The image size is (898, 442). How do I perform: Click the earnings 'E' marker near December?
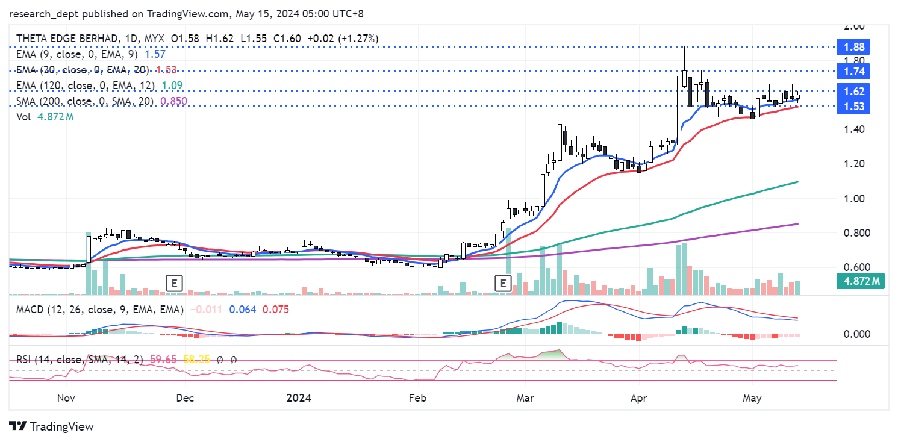pos(175,283)
